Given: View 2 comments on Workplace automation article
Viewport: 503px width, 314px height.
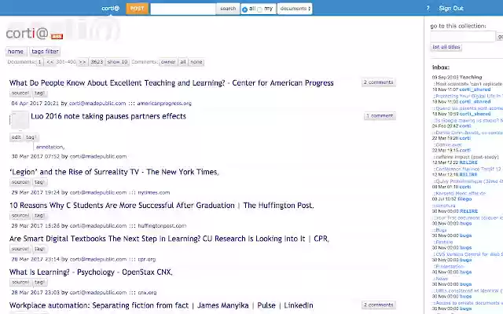Looking at the screenshot, I should 378,305.
